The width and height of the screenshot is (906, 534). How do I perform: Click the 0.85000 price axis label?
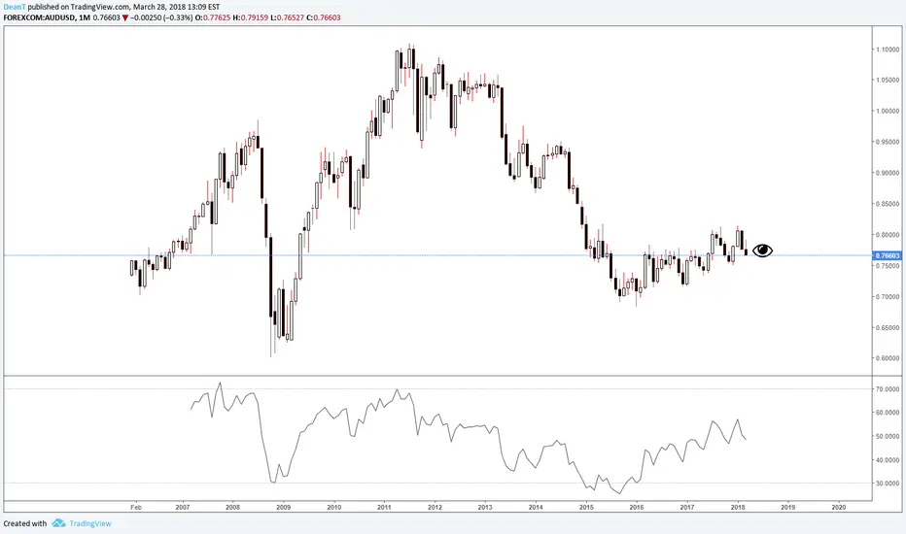[887, 204]
